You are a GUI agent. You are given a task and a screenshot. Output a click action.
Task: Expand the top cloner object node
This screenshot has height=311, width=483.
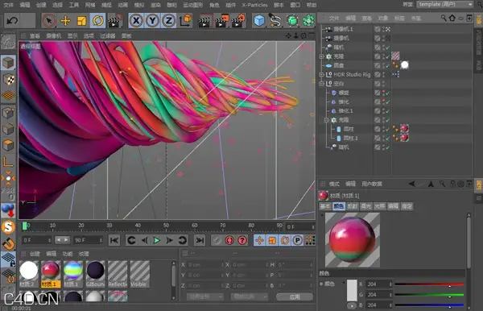(321, 56)
